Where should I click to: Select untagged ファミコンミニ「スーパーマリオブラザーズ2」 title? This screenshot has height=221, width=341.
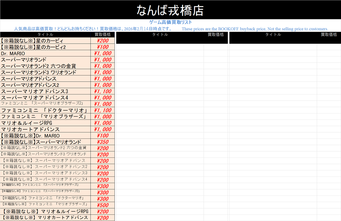coord(45,104)
